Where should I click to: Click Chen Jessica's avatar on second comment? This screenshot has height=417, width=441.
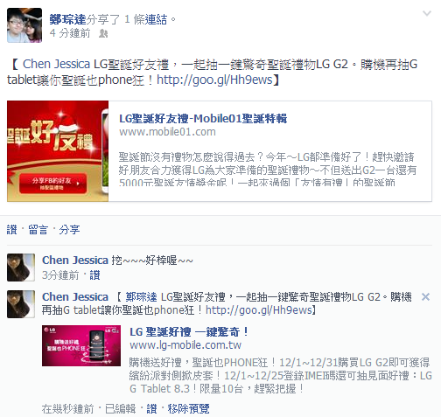pyautogui.click(x=21, y=304)
